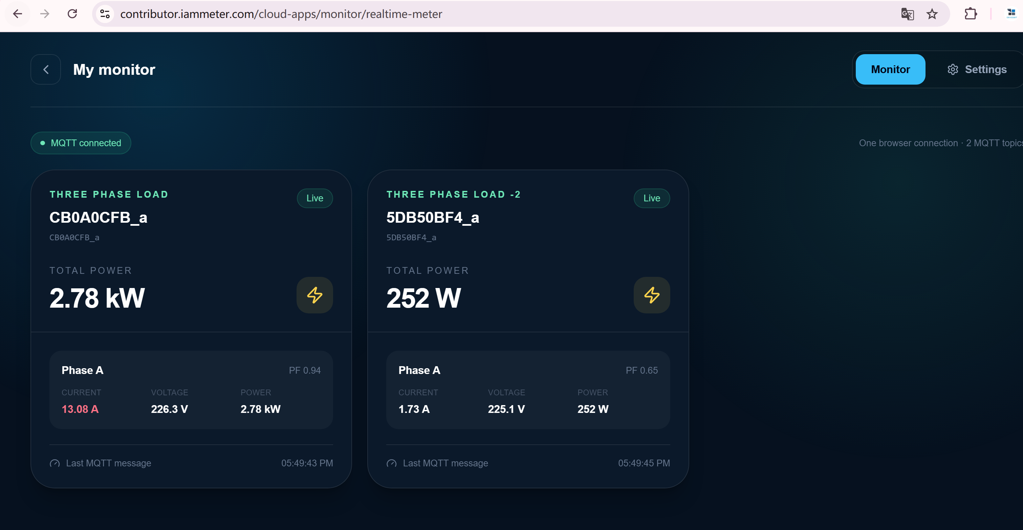The height and width of the screenshot is (530, 1023).
Task: Click the MQTT connected status badge
Action: click(81, 143)
